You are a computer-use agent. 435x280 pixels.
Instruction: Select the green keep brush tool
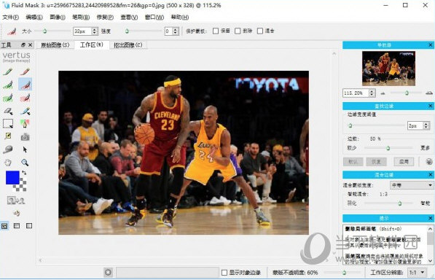pyautogui.click(x=8, y=72)
